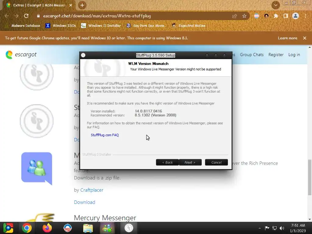Click the 14.0.8117.0416 installed version text
The image size is (312, 234).
coord(148,111)
